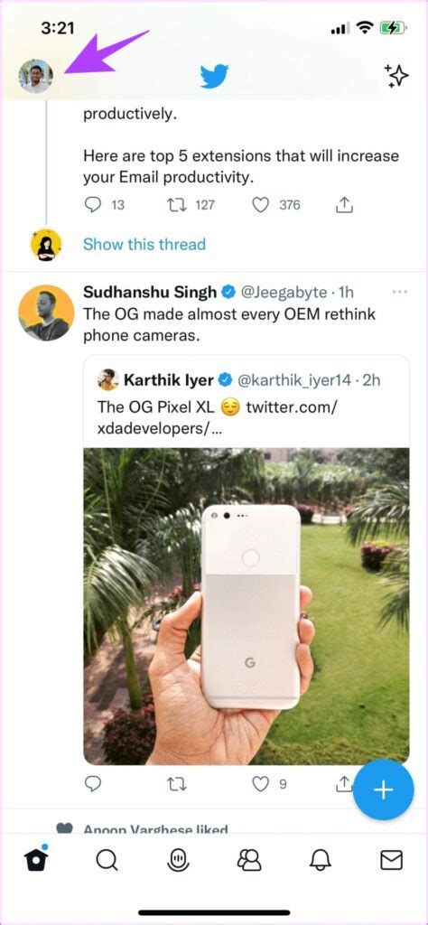View the Pixel XL photo
This screenshot has width=428, height=925.
247,606
